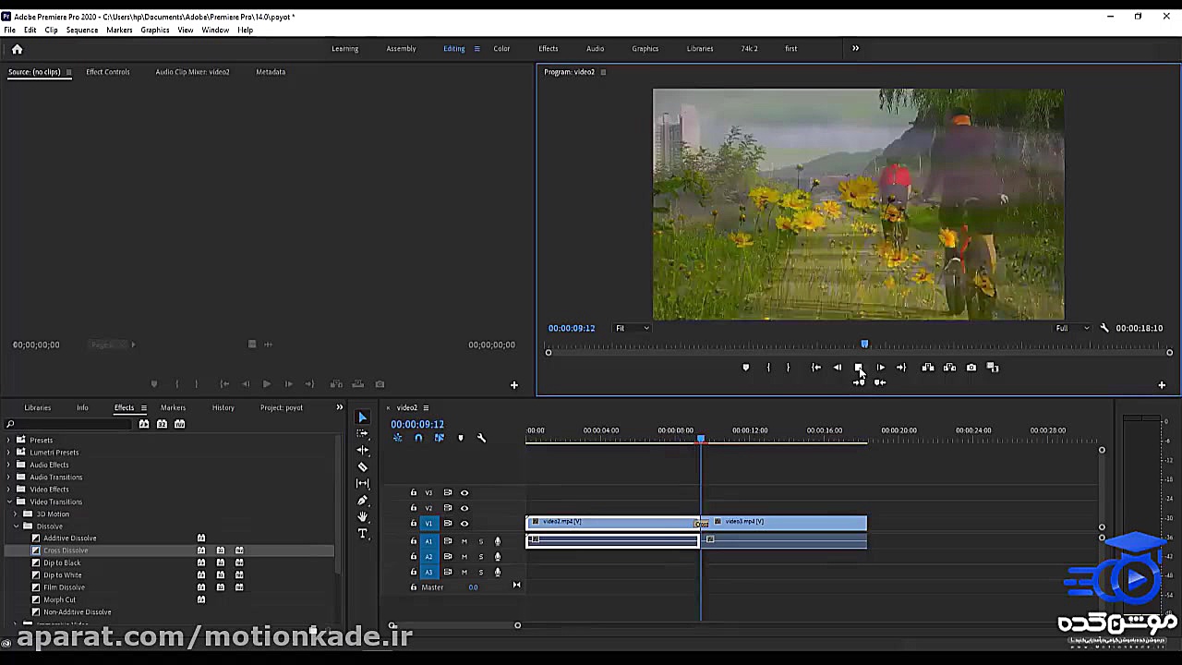Image resolution: width=1182 pixels, height=665 pixels.
Task: Switch to the Color workspace
Action: (501, 49)
